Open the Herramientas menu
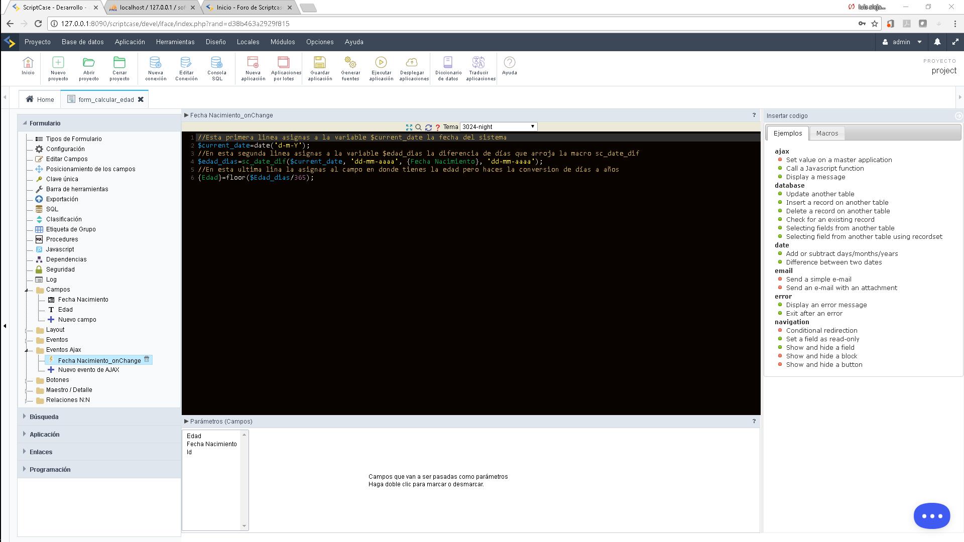Screen dimensions: 964x542 point(175,42)
